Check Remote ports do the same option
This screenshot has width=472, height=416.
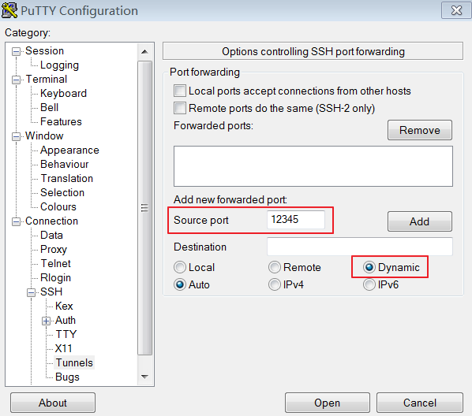click(180, 108)
